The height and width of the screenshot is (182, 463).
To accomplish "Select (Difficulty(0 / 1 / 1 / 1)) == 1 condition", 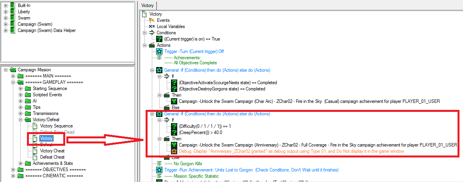I will coord(205,126).
